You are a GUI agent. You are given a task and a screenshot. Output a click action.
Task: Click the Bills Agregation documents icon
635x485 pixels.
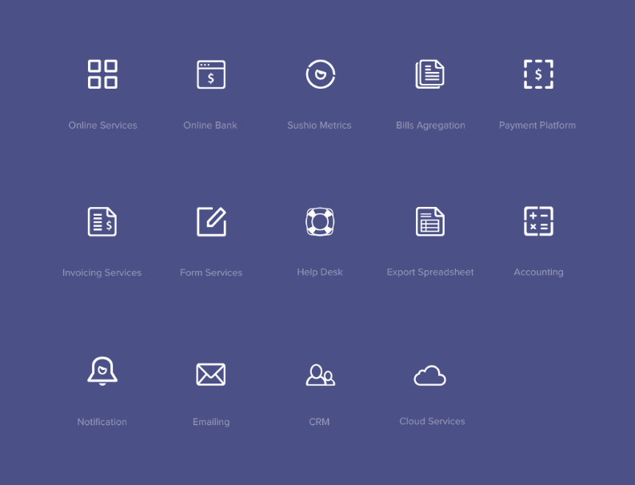click(429, 74)
